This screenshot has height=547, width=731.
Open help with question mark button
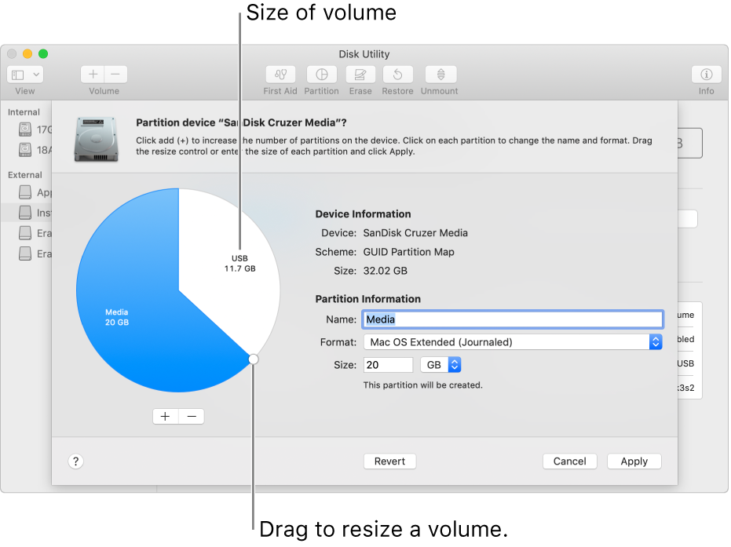click(75, 461)
